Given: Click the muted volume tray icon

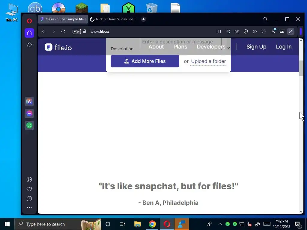Looking at the screenshot, I should [249, 224].
